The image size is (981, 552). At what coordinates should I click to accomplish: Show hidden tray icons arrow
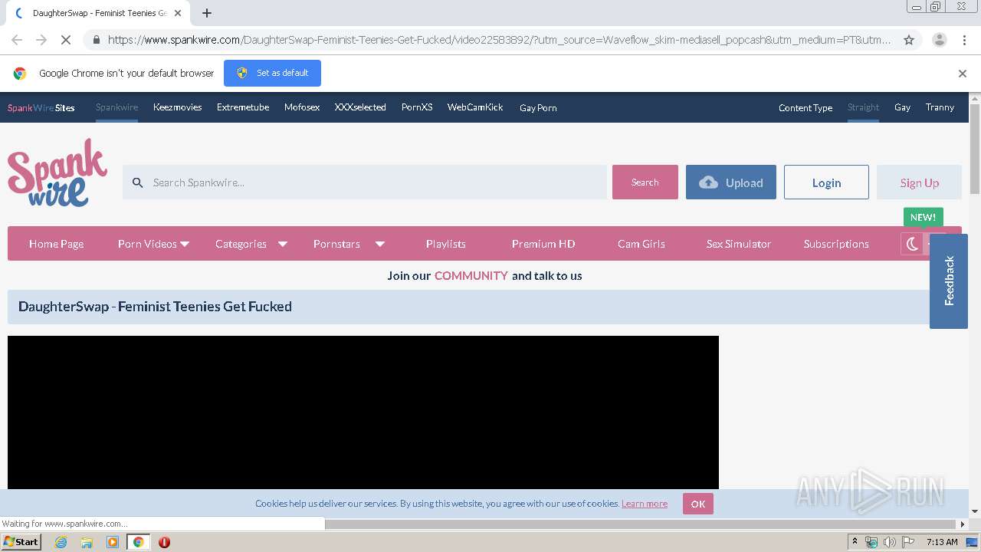click(x=855, y=542)
